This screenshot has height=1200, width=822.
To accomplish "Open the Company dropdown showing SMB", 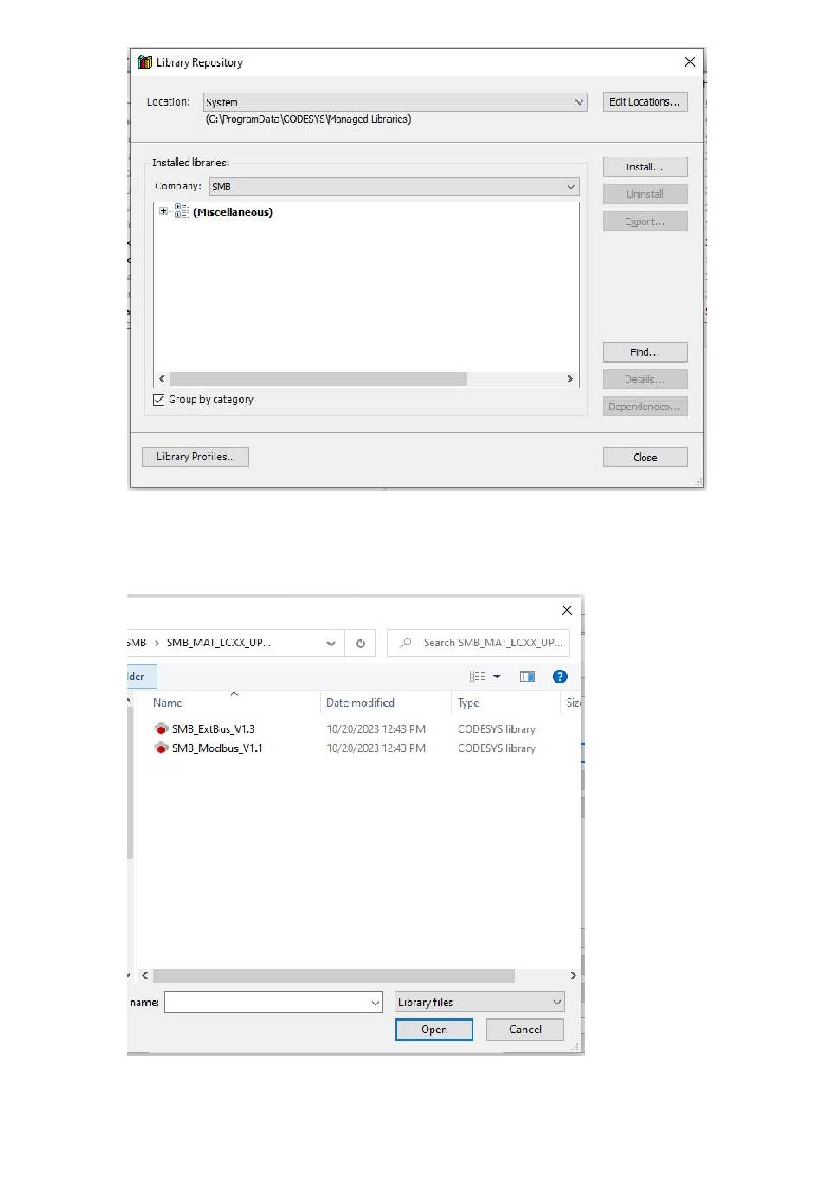I will click(x=394, y=187).
